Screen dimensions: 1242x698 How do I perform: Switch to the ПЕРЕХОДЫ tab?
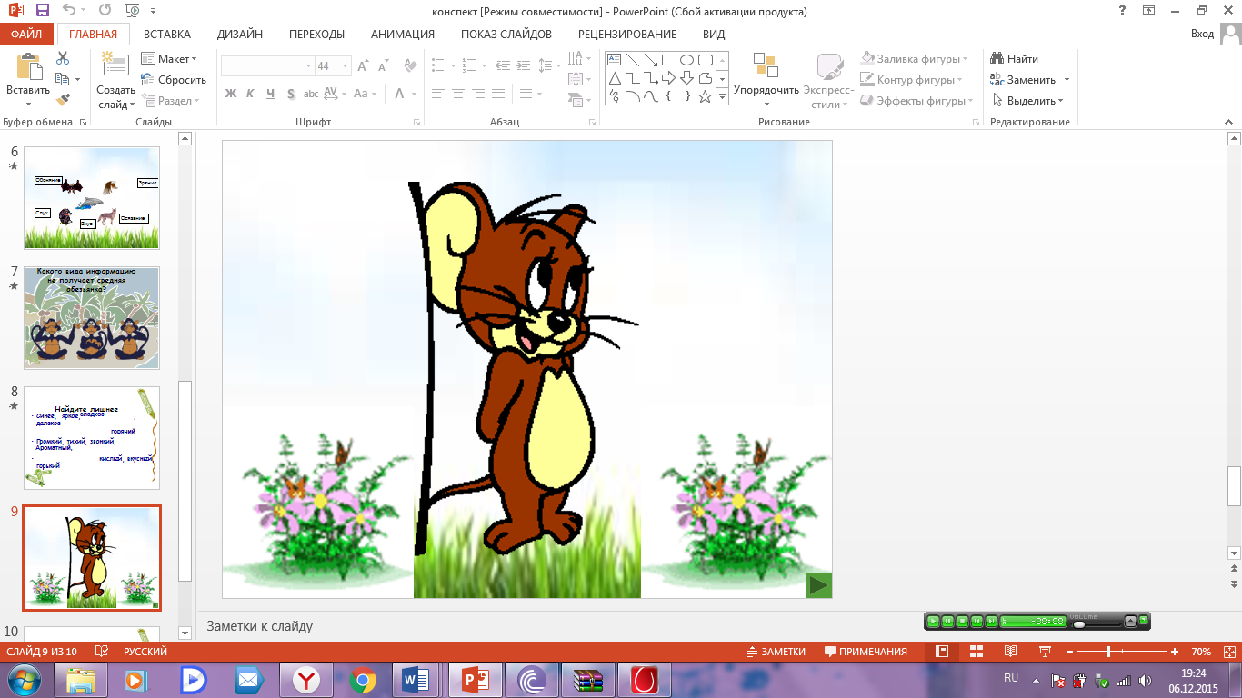pyautogui.click(x=316, y=35)
